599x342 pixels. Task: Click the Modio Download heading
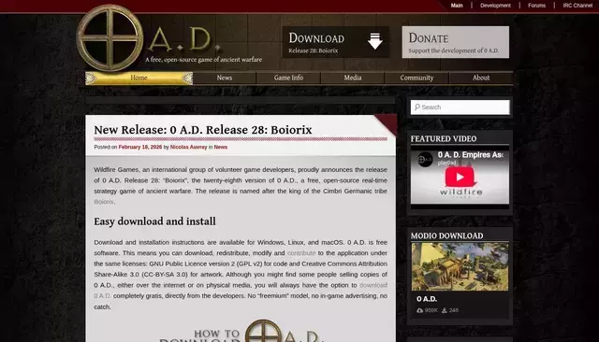tap(447, 235)
